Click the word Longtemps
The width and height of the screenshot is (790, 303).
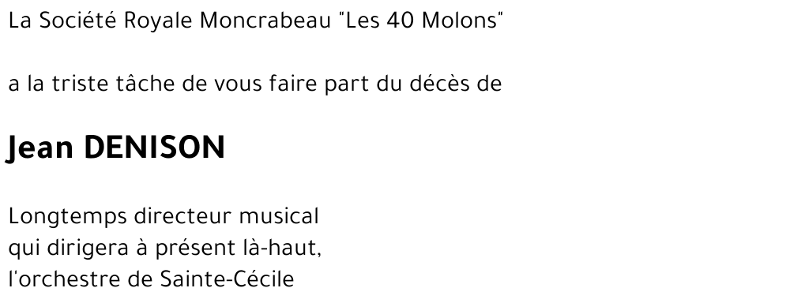click(68, 217)
